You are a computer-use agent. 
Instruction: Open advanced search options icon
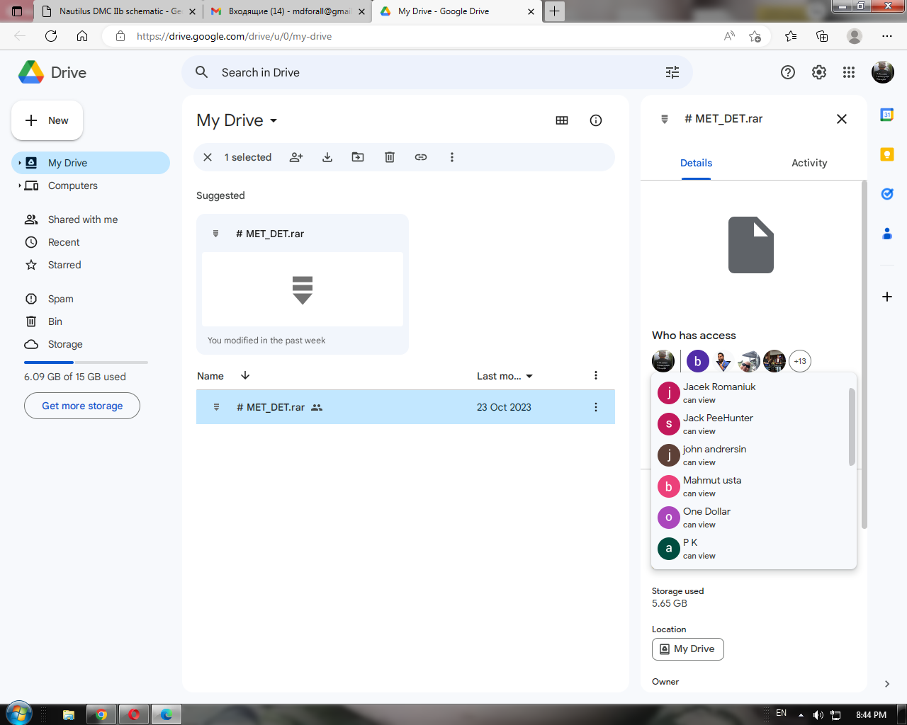click(x=672, y=72)
